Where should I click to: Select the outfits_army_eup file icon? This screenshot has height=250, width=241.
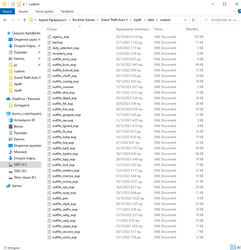click(x=49, y=59)
